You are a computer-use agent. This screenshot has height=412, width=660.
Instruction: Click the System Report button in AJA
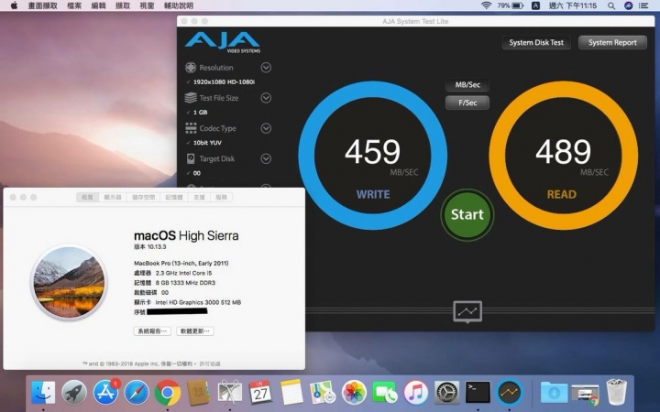(x=612, y=42)
